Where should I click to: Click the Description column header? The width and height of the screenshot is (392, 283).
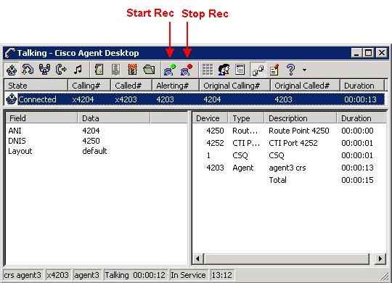(x=301, y=118)
